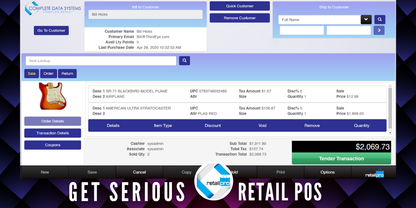Focus the Bill to Customer name field

click(146, 15)
